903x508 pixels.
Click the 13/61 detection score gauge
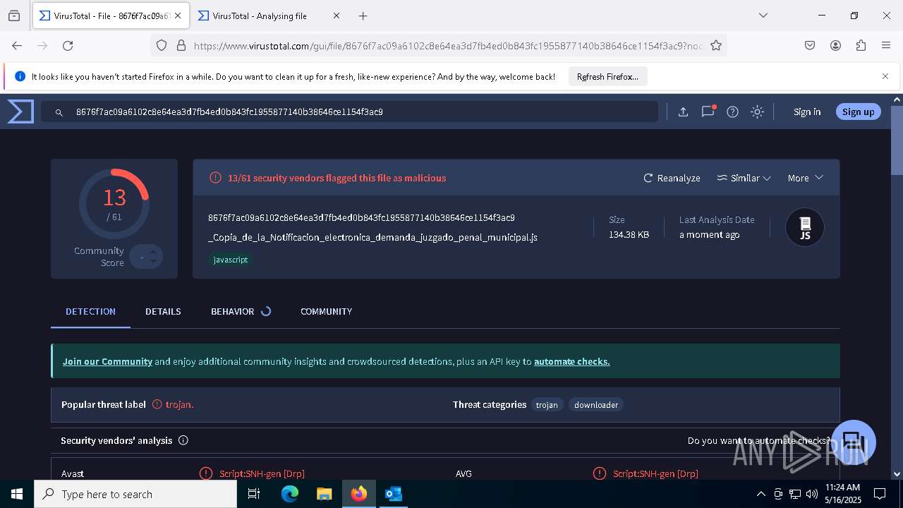coord(114,205)
